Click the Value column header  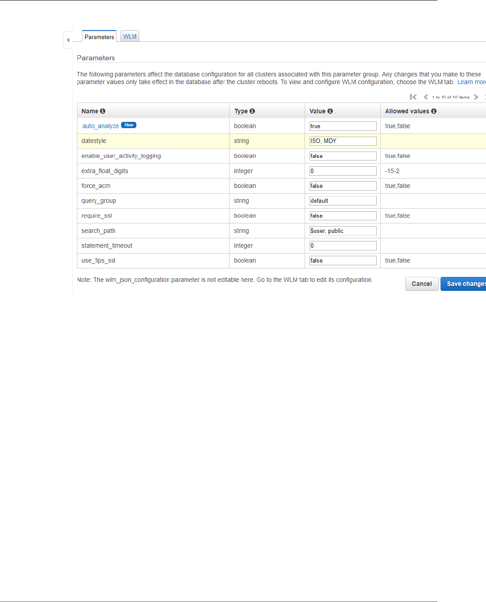pyautogui.click(x=342, y=111)
